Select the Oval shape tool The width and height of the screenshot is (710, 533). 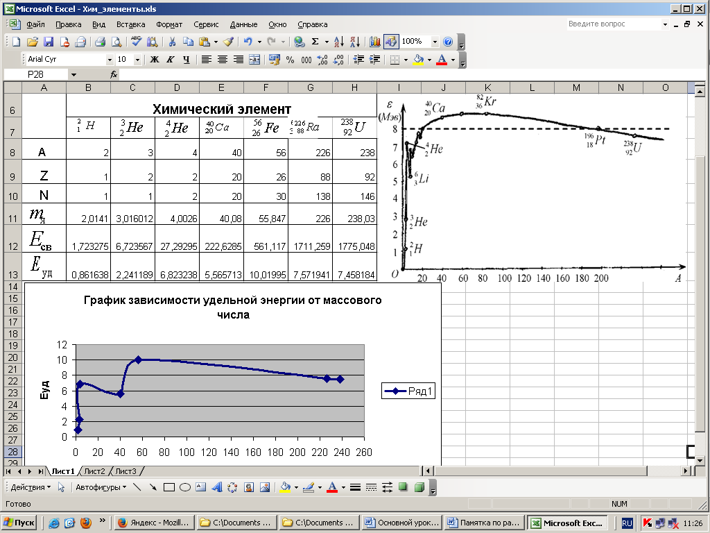[184, 487]
